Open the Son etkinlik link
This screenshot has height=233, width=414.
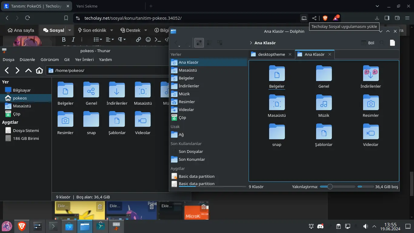pyautogui.click(x=92, y=30)
